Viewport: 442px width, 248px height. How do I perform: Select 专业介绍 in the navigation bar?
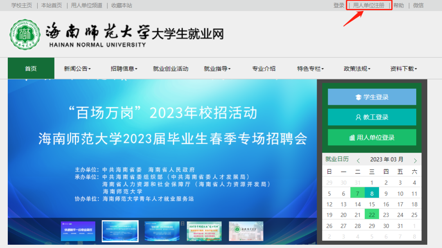click(264, 68)
